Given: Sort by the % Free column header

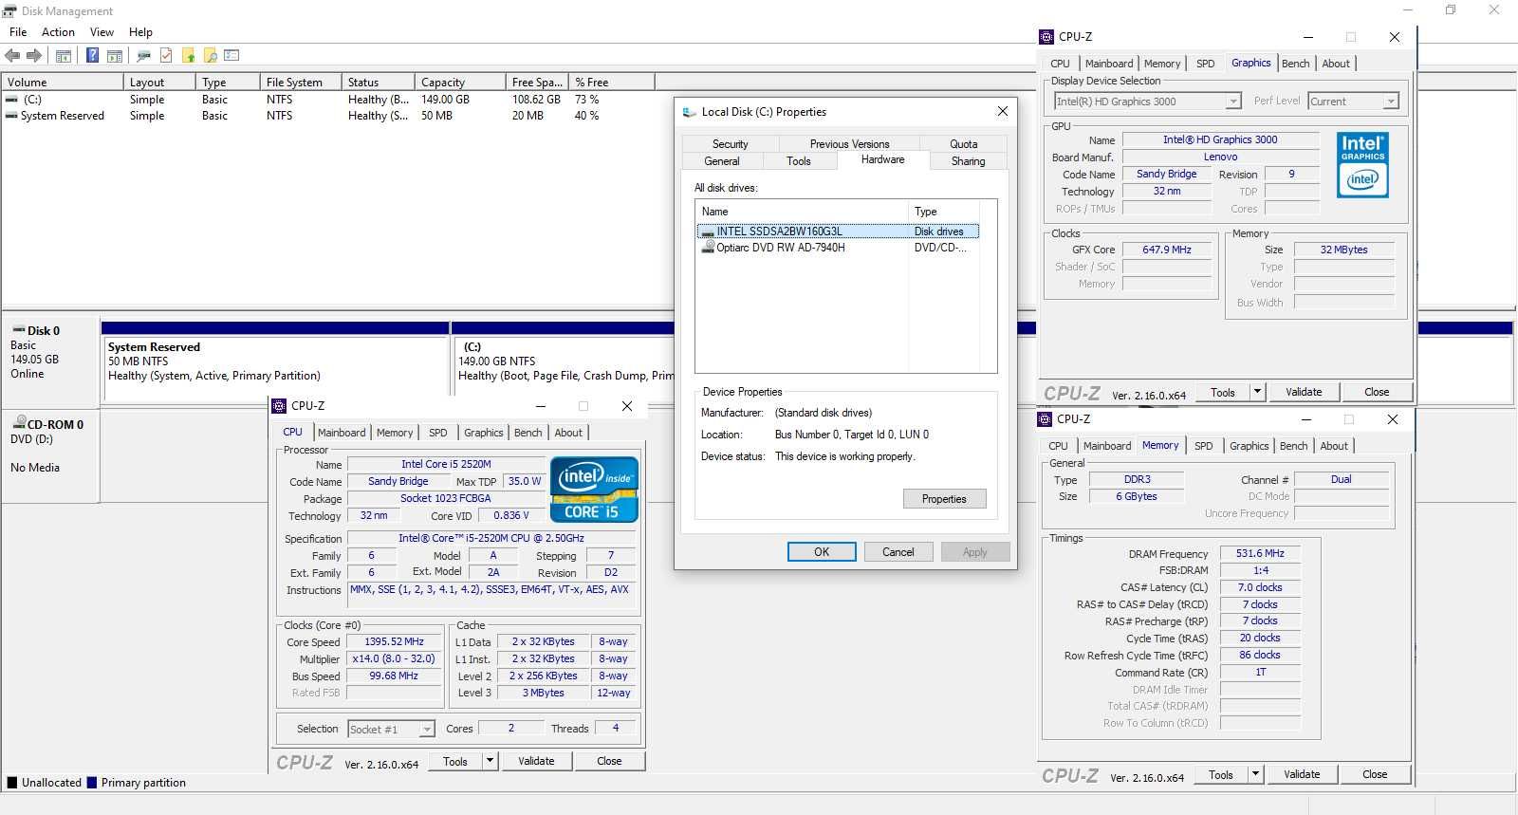Looking at the screenshot, I should click(x=612, y=83).
